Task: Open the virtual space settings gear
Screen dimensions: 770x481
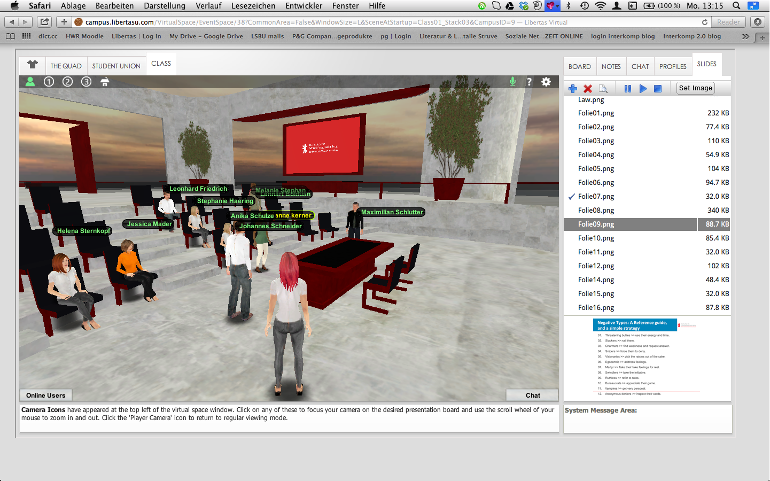Action: click(546, 82)
